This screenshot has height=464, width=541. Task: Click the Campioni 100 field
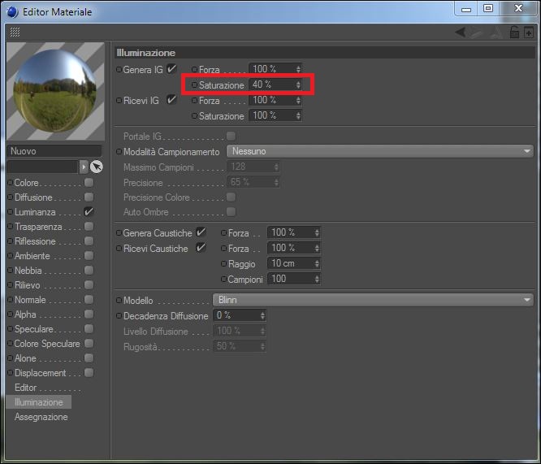[294, 279]
